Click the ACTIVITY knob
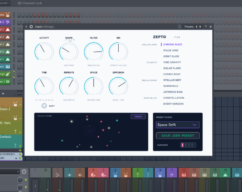The width and height of the screenshot is (242, 192). click(x=44, y=52)
